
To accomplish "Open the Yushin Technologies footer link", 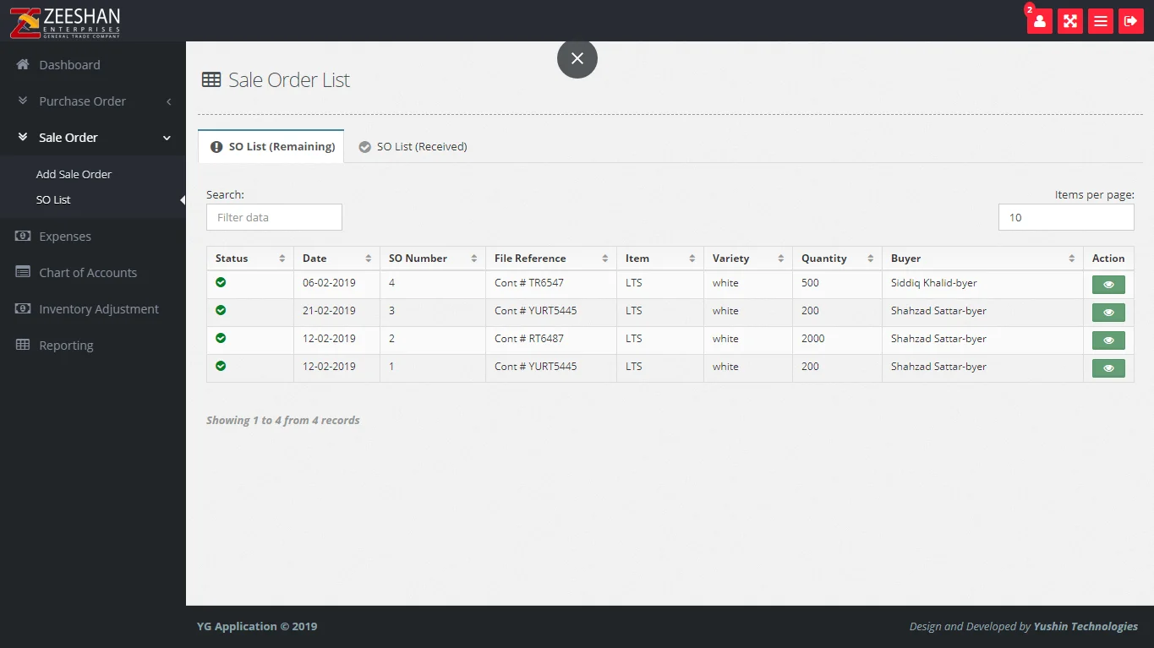I will [1085, 627].
